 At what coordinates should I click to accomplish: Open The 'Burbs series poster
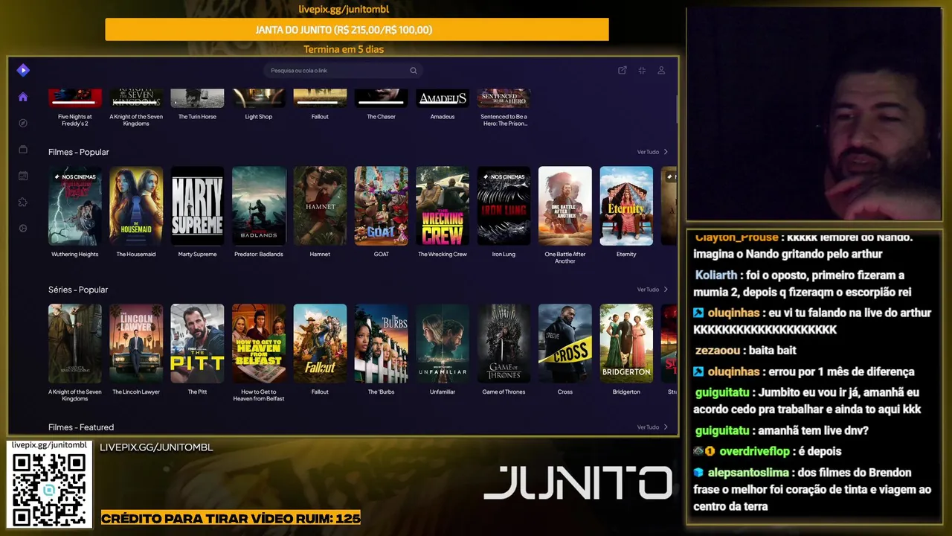click(x=381, y=344)
